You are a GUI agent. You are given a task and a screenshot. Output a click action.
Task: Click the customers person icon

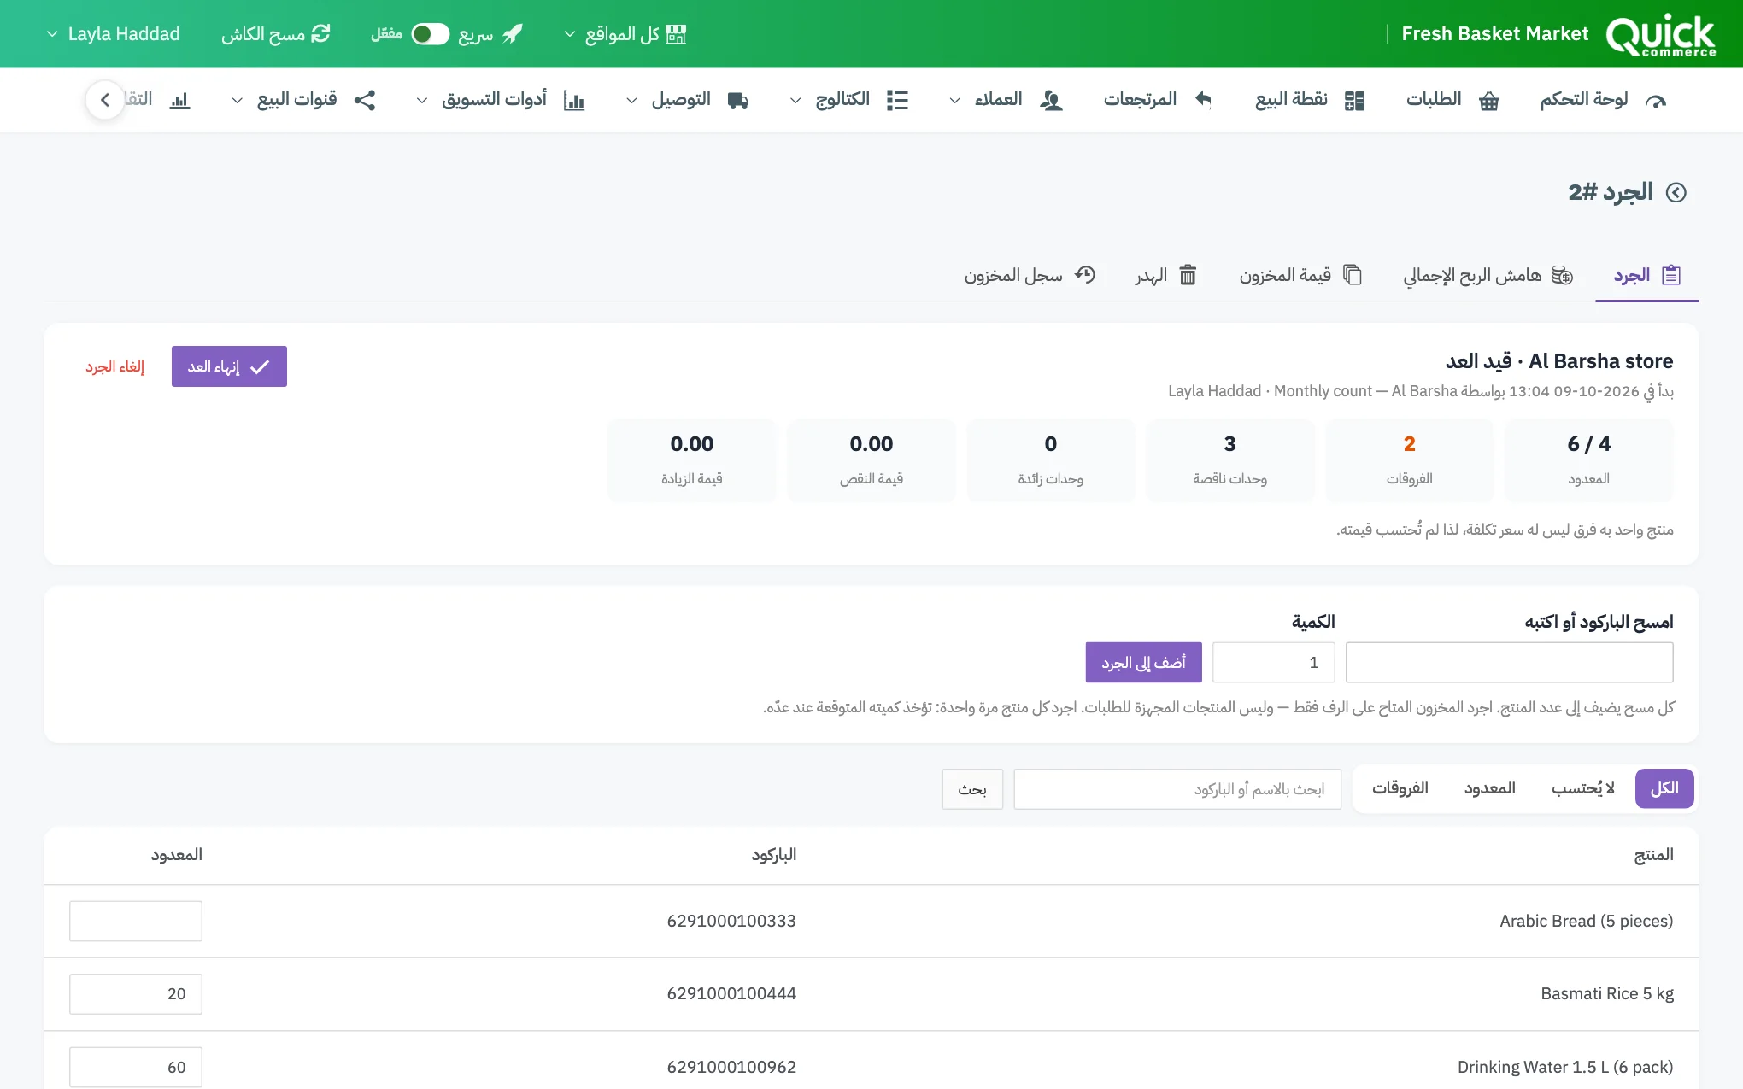pos(1051,101)
